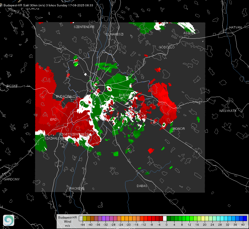Click the ÉRD town label

point(53,120)
